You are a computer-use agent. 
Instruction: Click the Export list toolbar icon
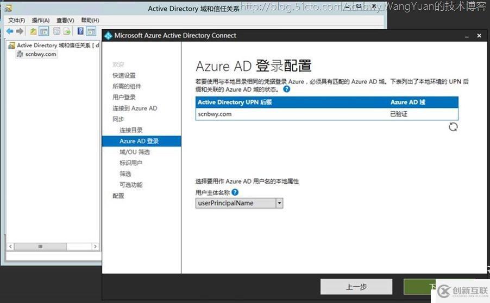tap(67, 31)
